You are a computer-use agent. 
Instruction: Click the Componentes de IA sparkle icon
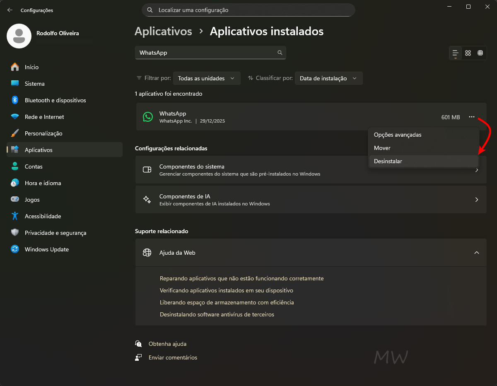point(147,200)
